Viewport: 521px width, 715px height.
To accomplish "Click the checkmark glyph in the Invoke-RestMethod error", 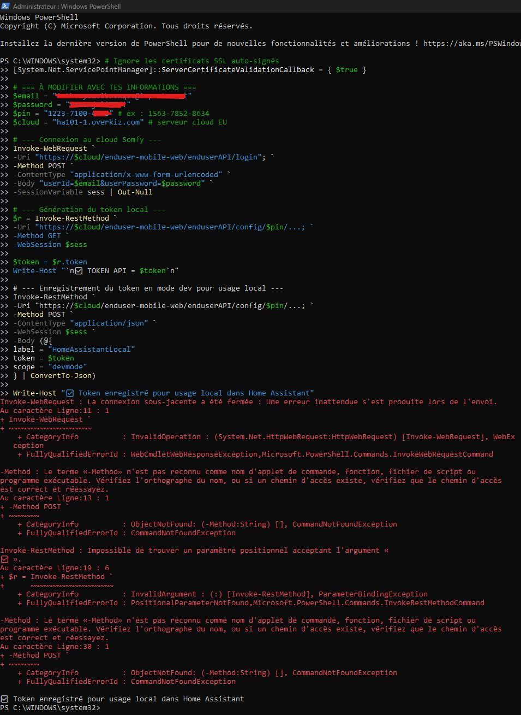I will coord(4,559).
